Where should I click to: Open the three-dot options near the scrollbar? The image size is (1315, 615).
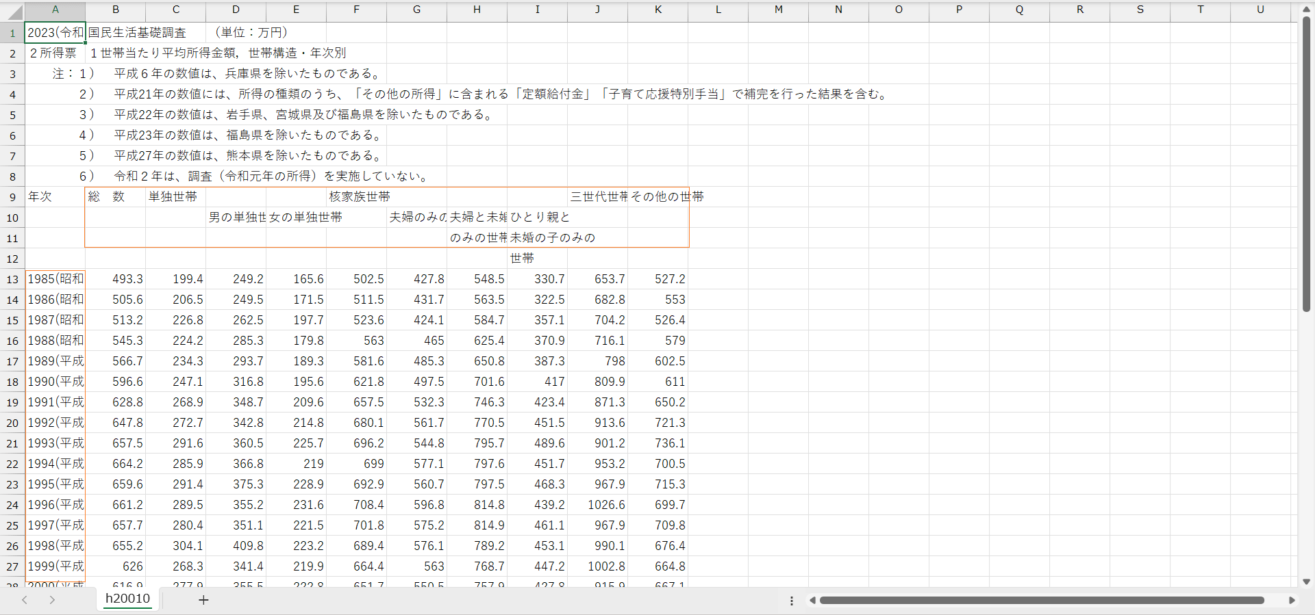pos(792,601)
